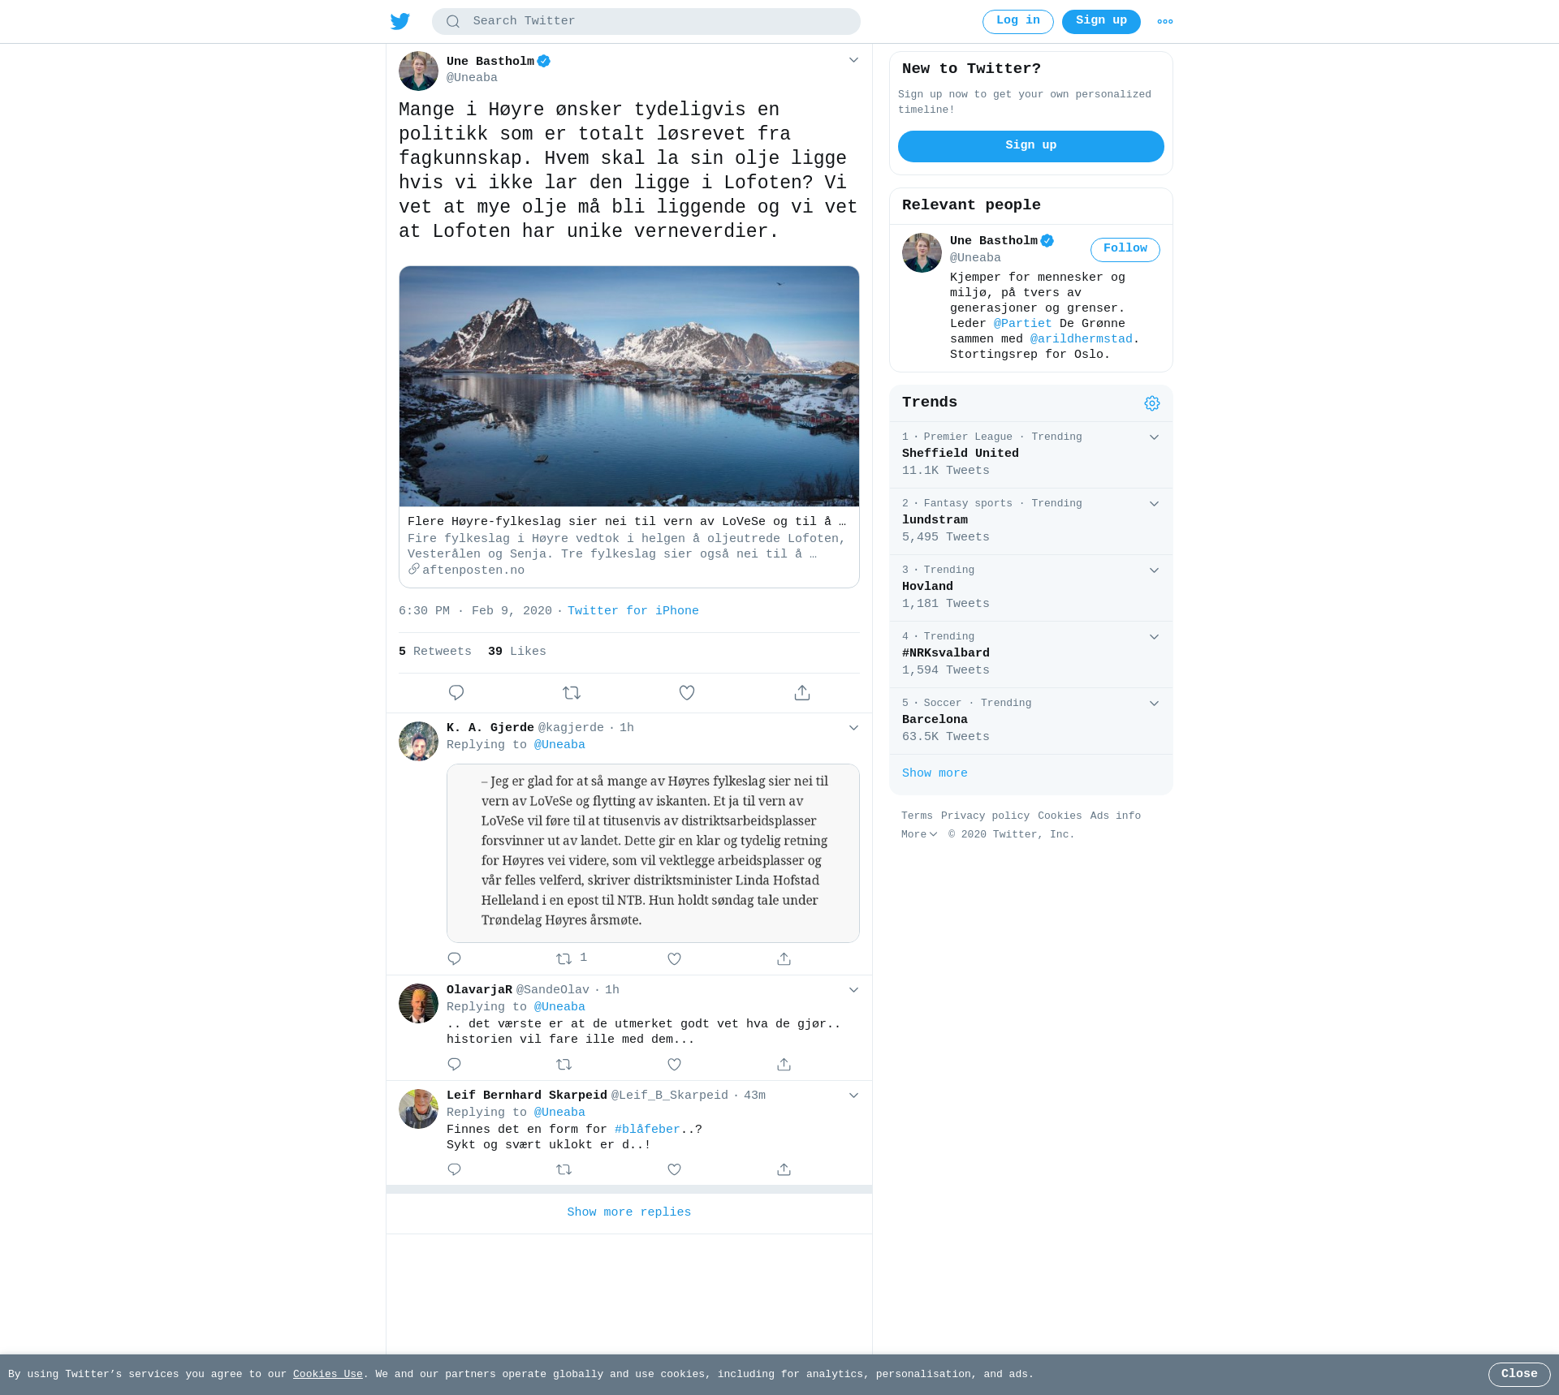Image resolution: width=1559 pixels, height=1395 pixels.
Task: Like the main tweet with heart icon
Action: coord(687,693)
